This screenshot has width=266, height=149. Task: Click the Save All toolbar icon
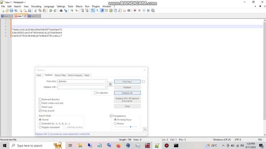coord(16,11)
